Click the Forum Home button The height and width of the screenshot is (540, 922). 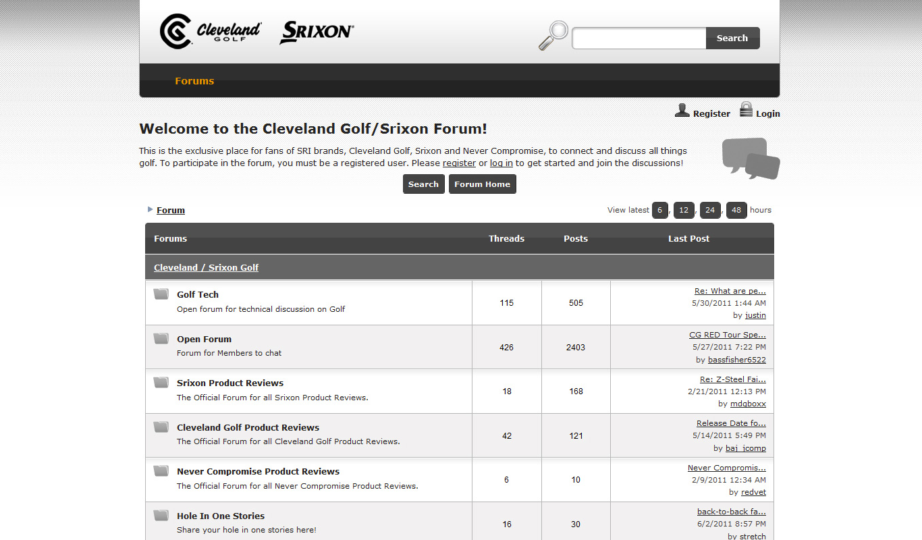coord(482,184)
